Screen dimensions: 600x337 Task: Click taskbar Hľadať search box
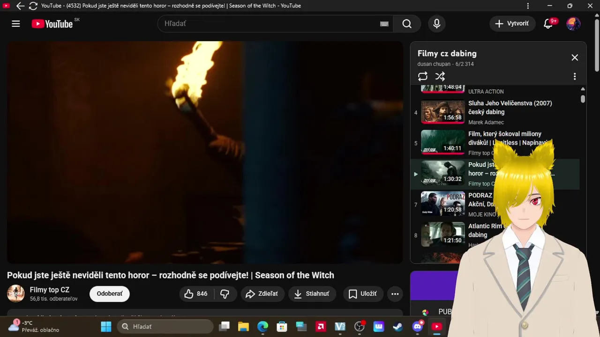tap(165, 327)
